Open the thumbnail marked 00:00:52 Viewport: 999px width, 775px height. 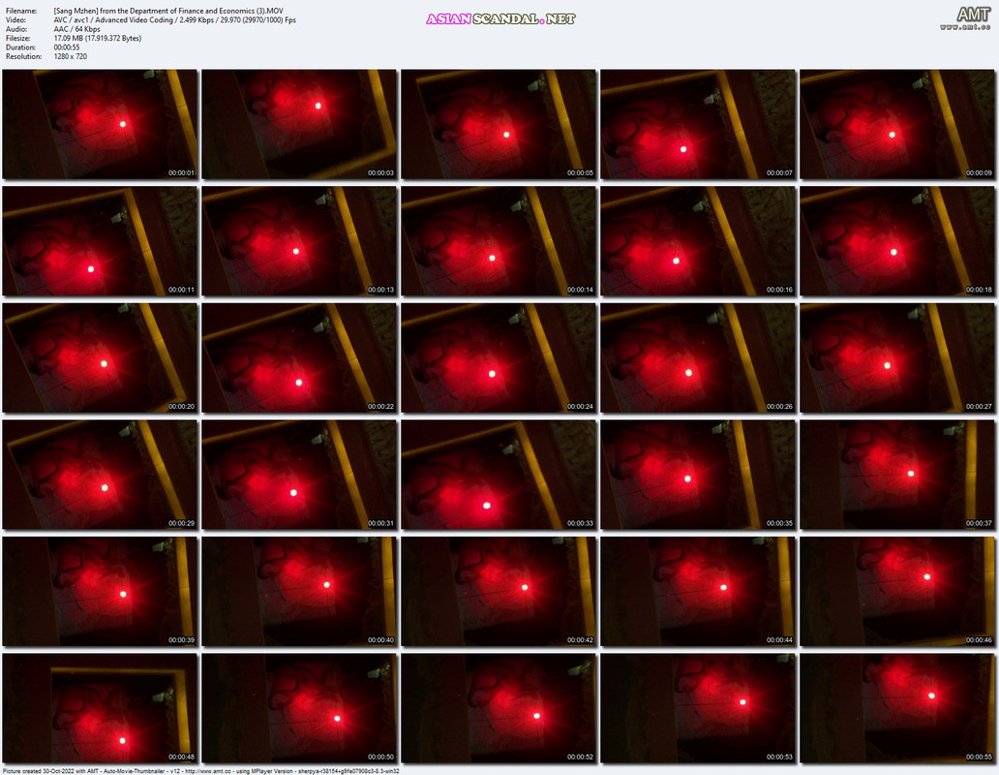[499, 708]
